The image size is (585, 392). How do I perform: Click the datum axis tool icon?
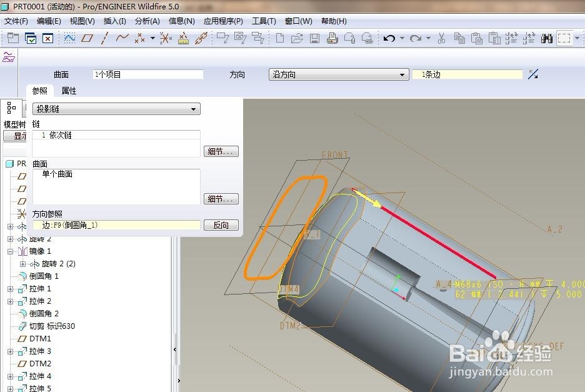105,38
